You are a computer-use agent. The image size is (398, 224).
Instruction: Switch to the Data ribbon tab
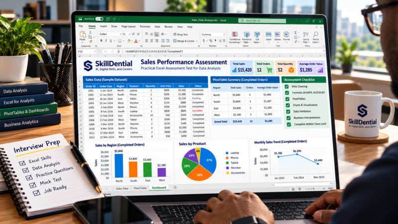(157, 27)
